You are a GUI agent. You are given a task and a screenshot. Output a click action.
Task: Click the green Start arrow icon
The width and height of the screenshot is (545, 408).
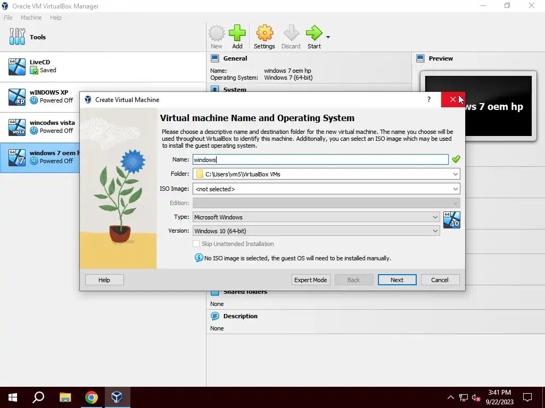pos(314,33)
